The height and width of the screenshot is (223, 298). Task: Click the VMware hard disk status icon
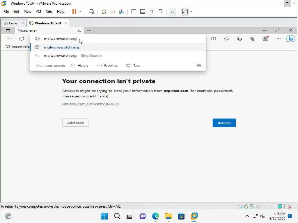(240, 206)
